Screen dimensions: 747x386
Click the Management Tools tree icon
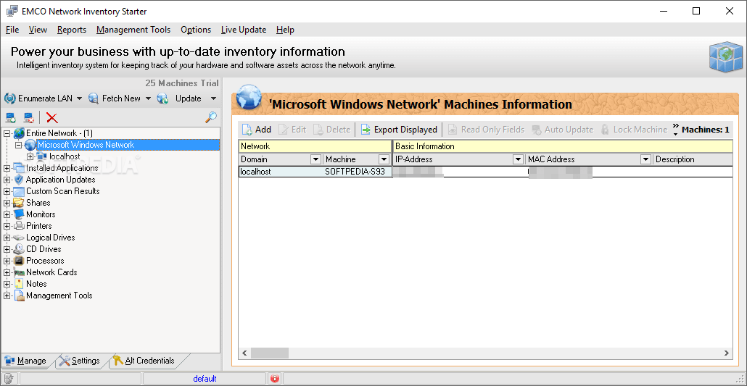click(19, 295)
